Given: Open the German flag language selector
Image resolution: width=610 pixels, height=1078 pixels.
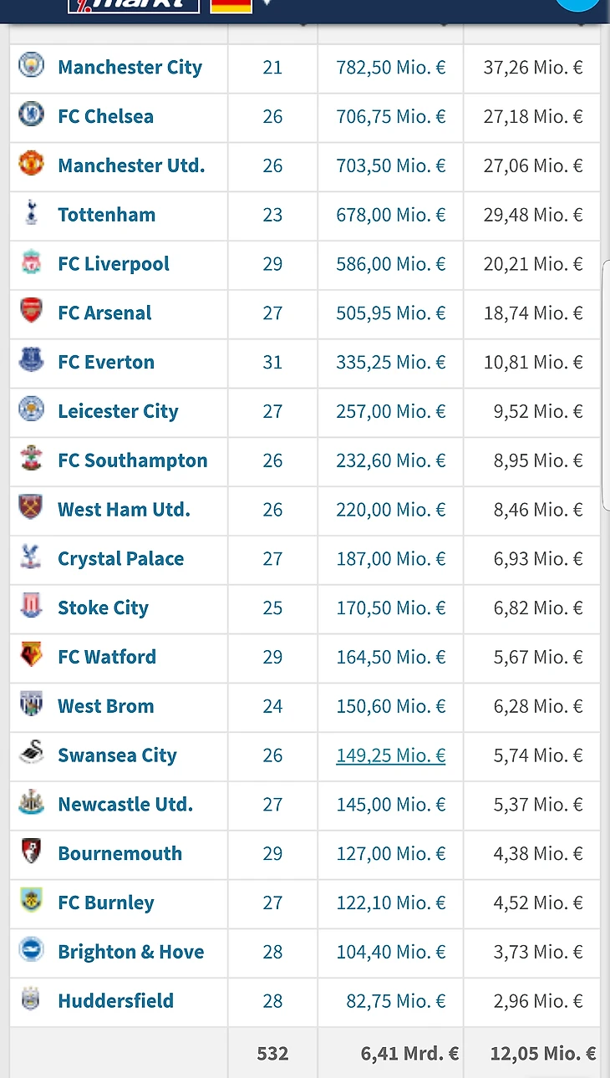Looking at the screenshot, I should (x=231, y=5).
